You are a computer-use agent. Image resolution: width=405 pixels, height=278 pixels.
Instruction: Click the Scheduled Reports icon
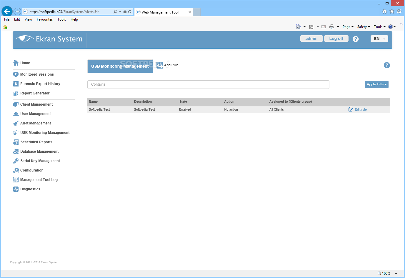(16, 142)
